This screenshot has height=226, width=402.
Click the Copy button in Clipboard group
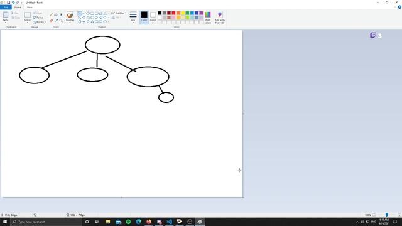[x=15, y=18]
